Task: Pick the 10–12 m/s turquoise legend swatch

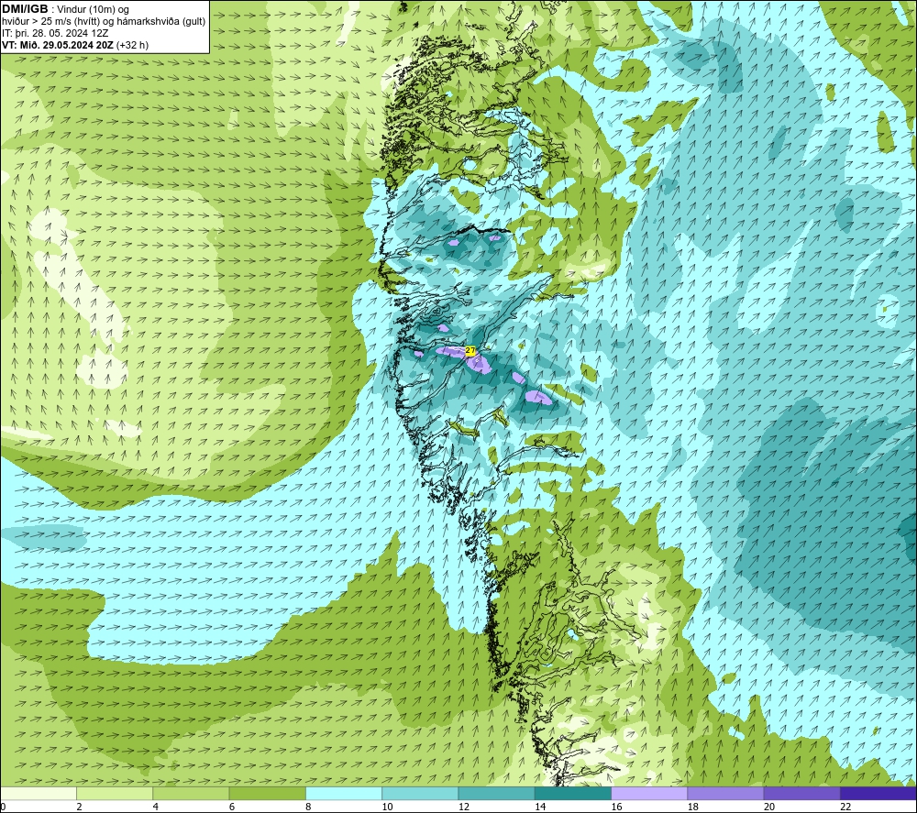Action: [x=420, y=794]
